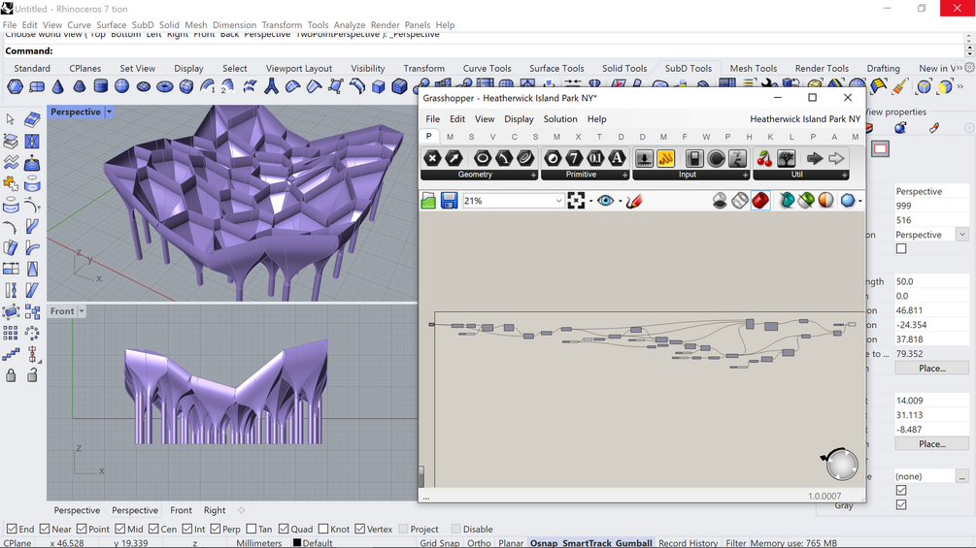The image size is (976, 548).
Task: Click the Grasshopper compass navigation widget
Action: tap(841, 465)
